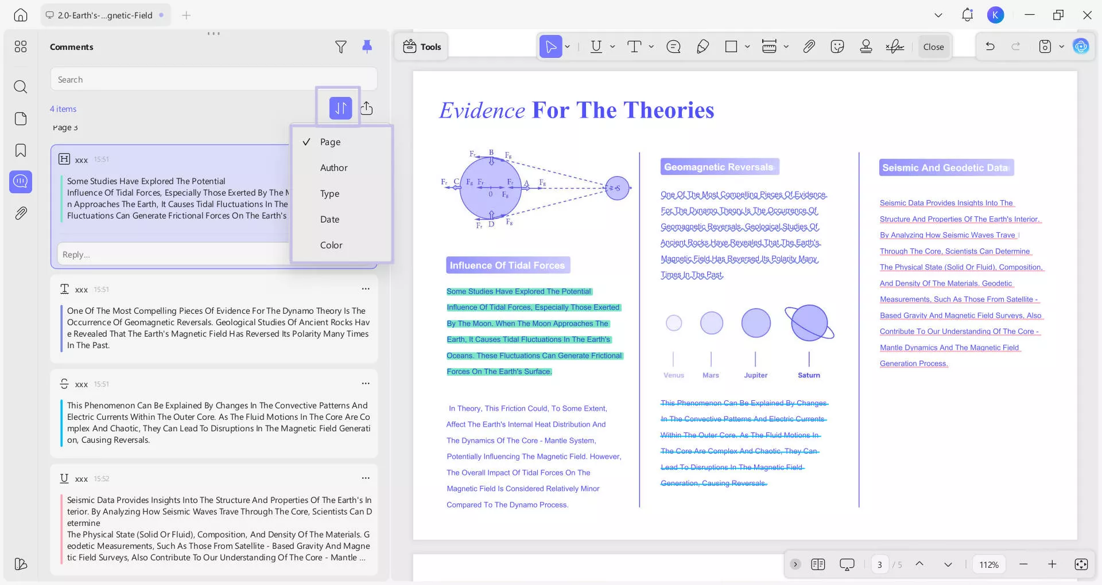The width and height of the screenshot is (1102, 585).
Task: Sort comments by Date
Action: [x=342, y=219]
